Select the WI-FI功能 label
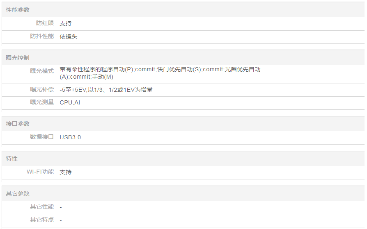367x229 pixels. tap(40, 172)
